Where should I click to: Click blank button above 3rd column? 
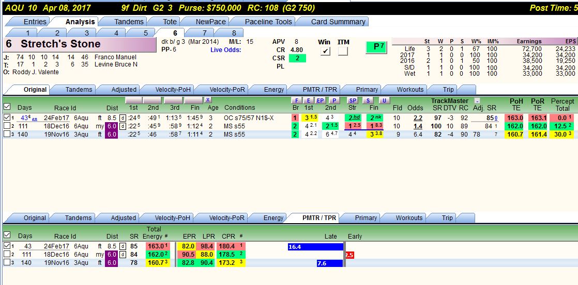click(x=173, y=100)
